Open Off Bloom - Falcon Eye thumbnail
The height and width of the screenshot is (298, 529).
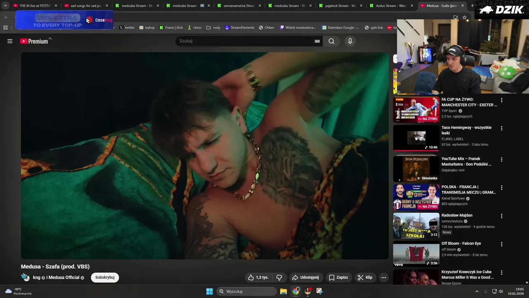point(416,254)
